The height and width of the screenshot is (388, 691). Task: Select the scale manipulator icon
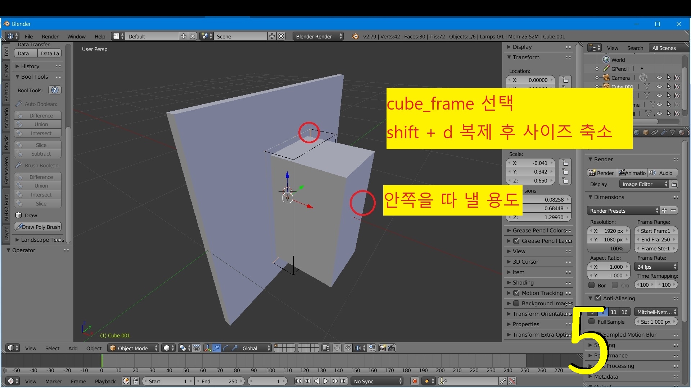[235, 348]
